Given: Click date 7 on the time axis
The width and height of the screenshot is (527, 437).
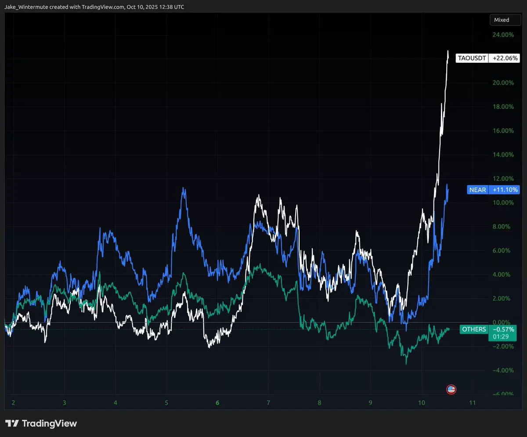Looking at the screenshot, I should (268, 403).
